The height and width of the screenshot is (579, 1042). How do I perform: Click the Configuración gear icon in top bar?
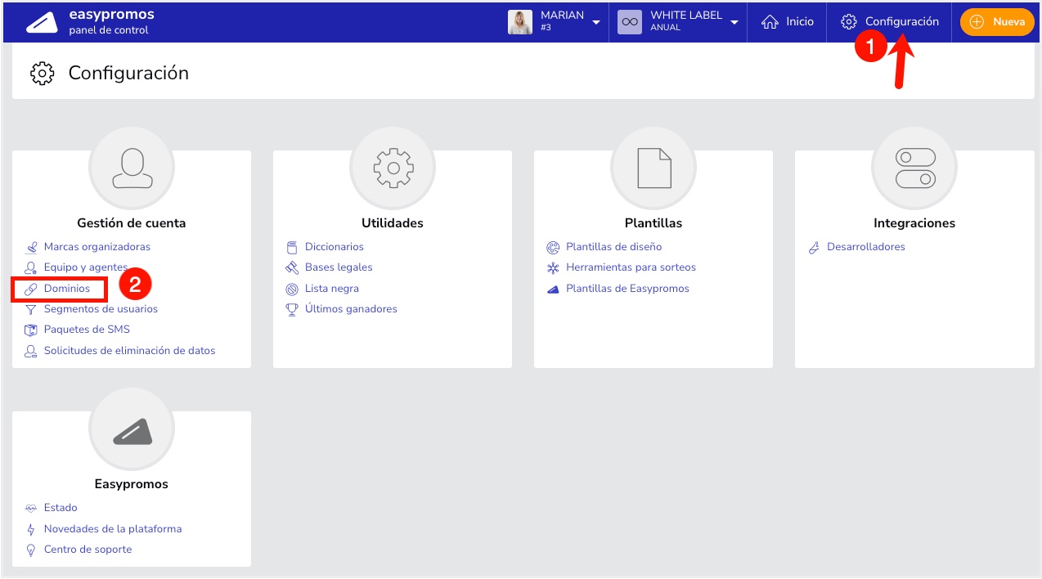pos(849,22)
